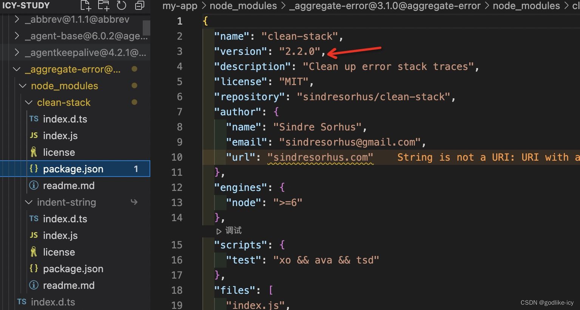Click the JS icon of indent-string index.js

point(34,235)
